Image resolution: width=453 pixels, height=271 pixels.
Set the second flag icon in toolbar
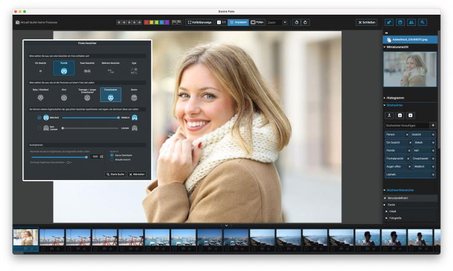click(x=179, y=22)
